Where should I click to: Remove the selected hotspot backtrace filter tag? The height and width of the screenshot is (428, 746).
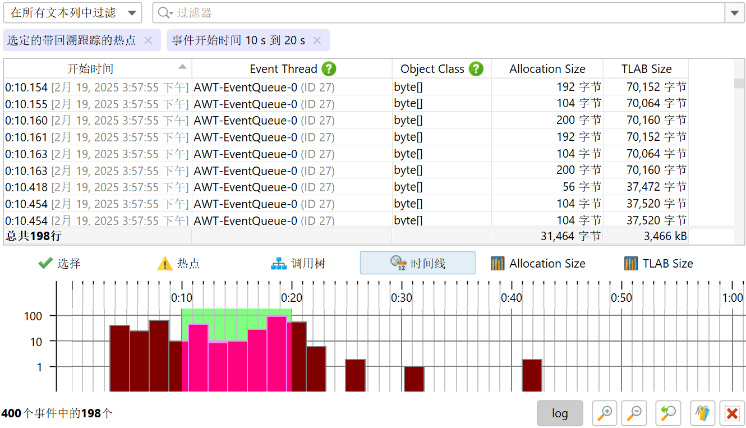(148, 40)
